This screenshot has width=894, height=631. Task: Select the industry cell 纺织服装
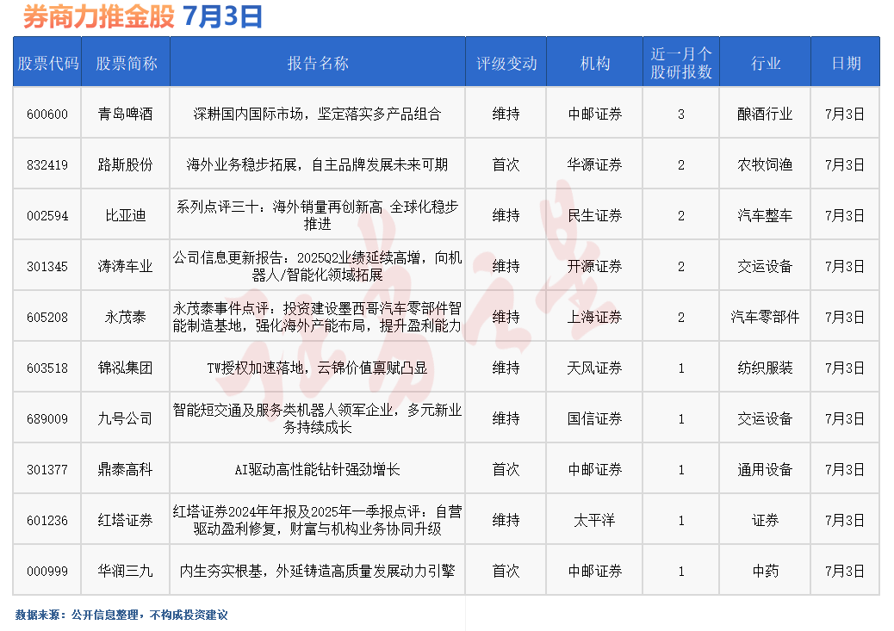coord(765,368)
